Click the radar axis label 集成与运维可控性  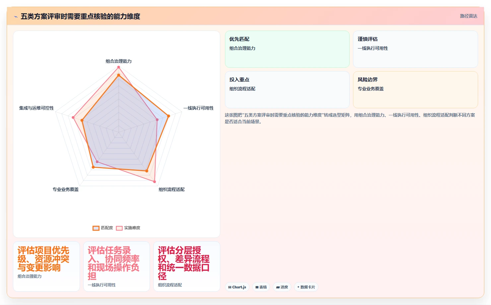36,108
